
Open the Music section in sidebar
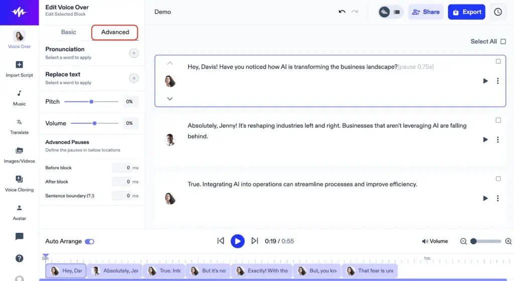click(x=19, y=97)
